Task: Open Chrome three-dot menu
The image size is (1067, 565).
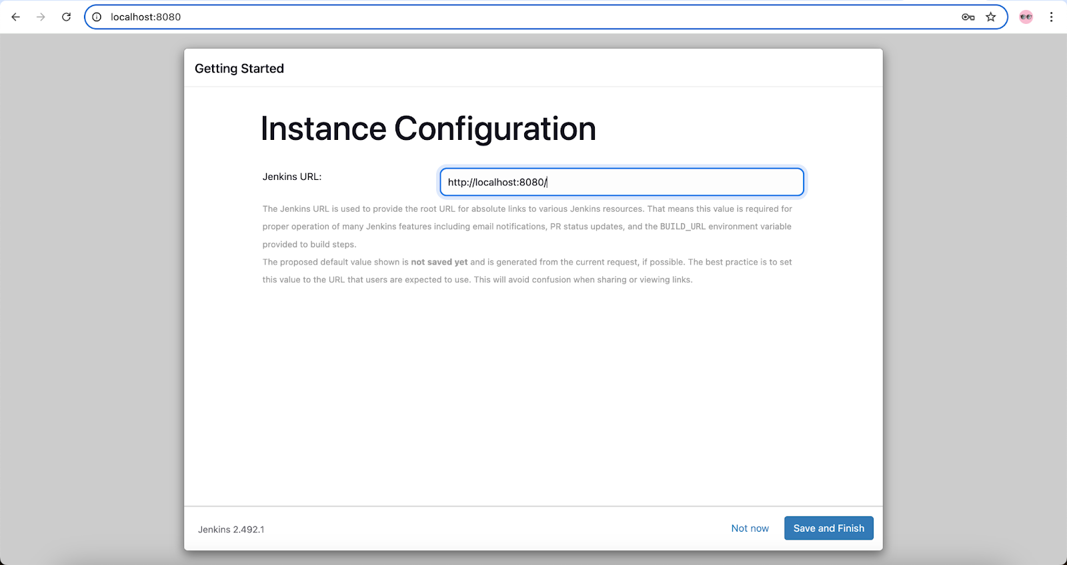Action: [1052, 17]
